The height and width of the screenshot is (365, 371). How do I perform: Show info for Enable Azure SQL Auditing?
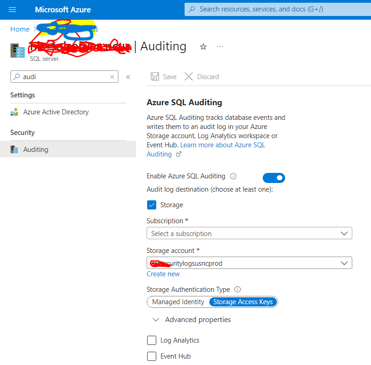pos(233,176)
